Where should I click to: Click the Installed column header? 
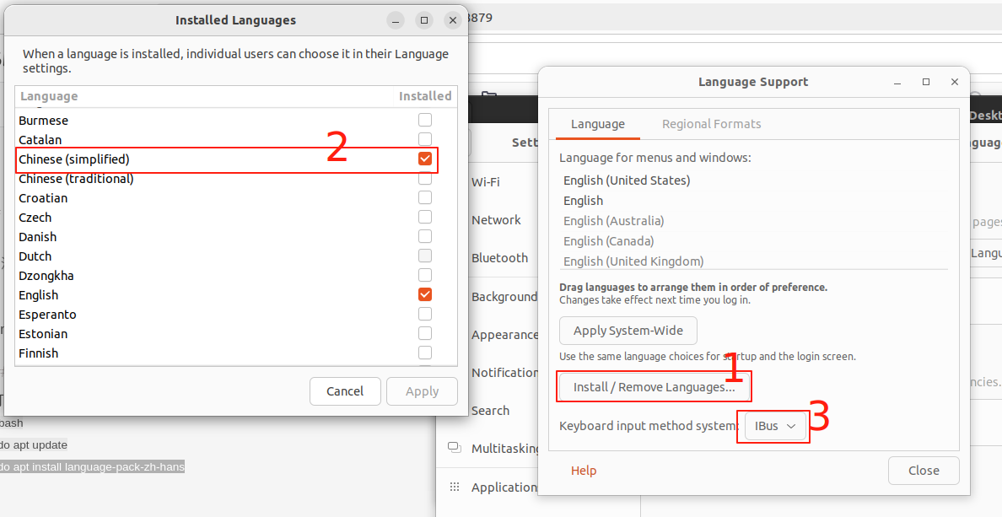click(425, 96)
